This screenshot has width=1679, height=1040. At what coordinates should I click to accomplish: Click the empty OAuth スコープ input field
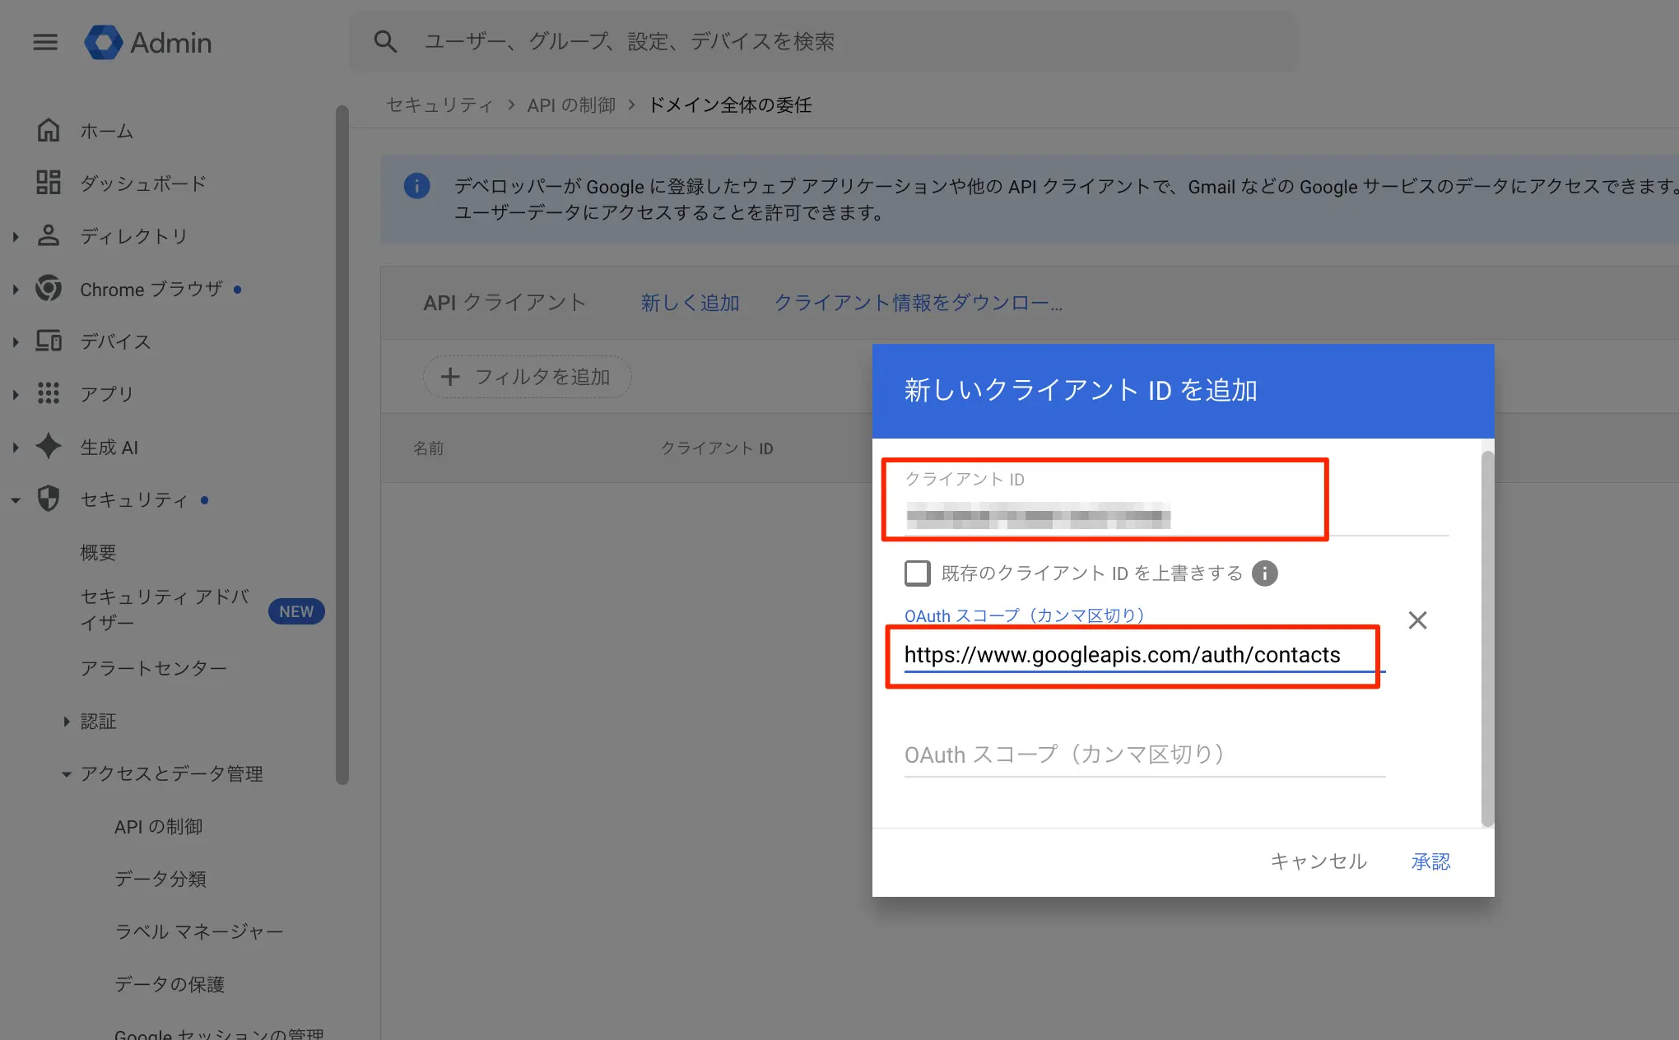(x=1144, y=754)
